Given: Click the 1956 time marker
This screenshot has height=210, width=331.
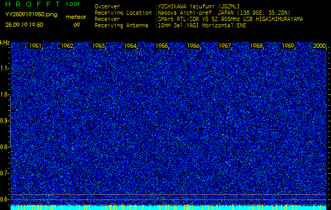Looking at the screenshot, I should [x=193, y=46].
